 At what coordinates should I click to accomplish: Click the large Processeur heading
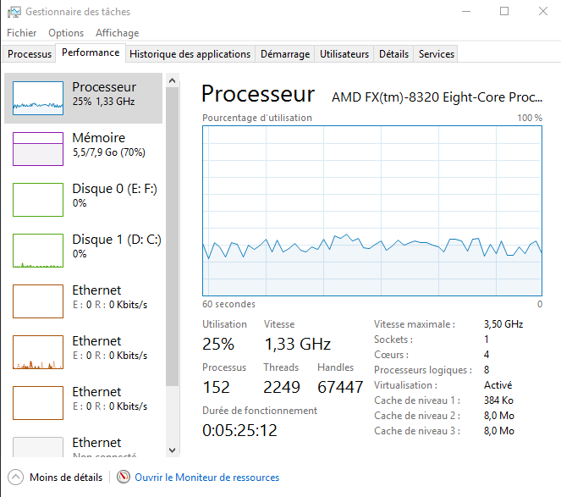pyautogui.click(x=258, y=94)
